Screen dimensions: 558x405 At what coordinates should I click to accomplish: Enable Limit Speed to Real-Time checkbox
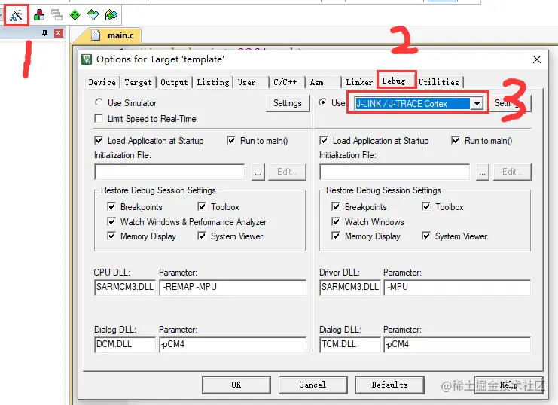point(99,118)
